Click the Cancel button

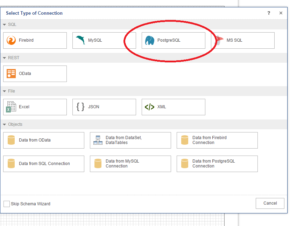tap(270, 203)
